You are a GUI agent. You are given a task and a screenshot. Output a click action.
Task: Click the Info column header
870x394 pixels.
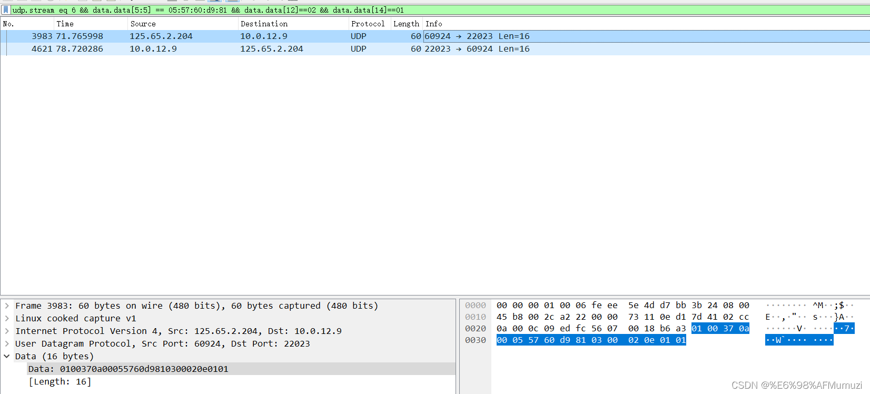tap(646, 24)
